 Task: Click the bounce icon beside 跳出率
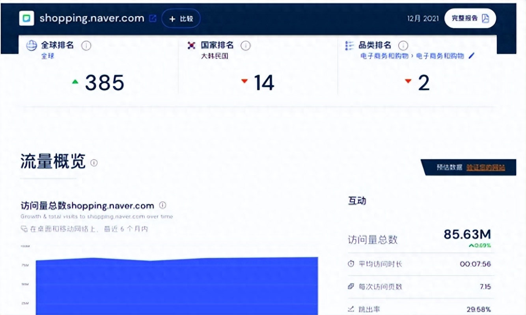coord(351,309)
